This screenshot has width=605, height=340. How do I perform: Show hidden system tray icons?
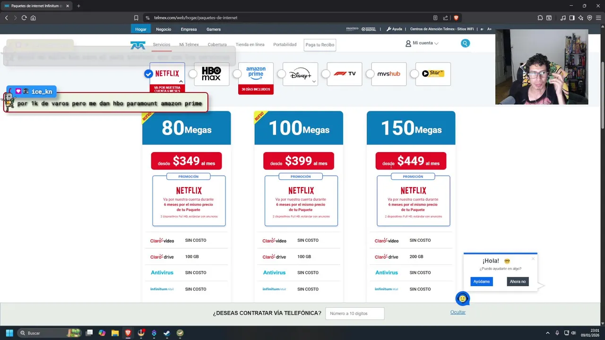(548, 333)
